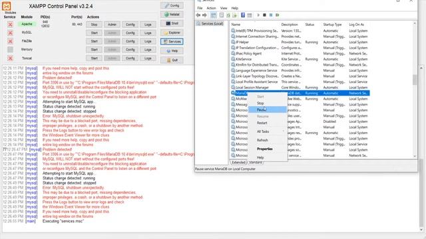
Task: Click the Start Service play toolbar icon
Action: [x=258, y=15]
